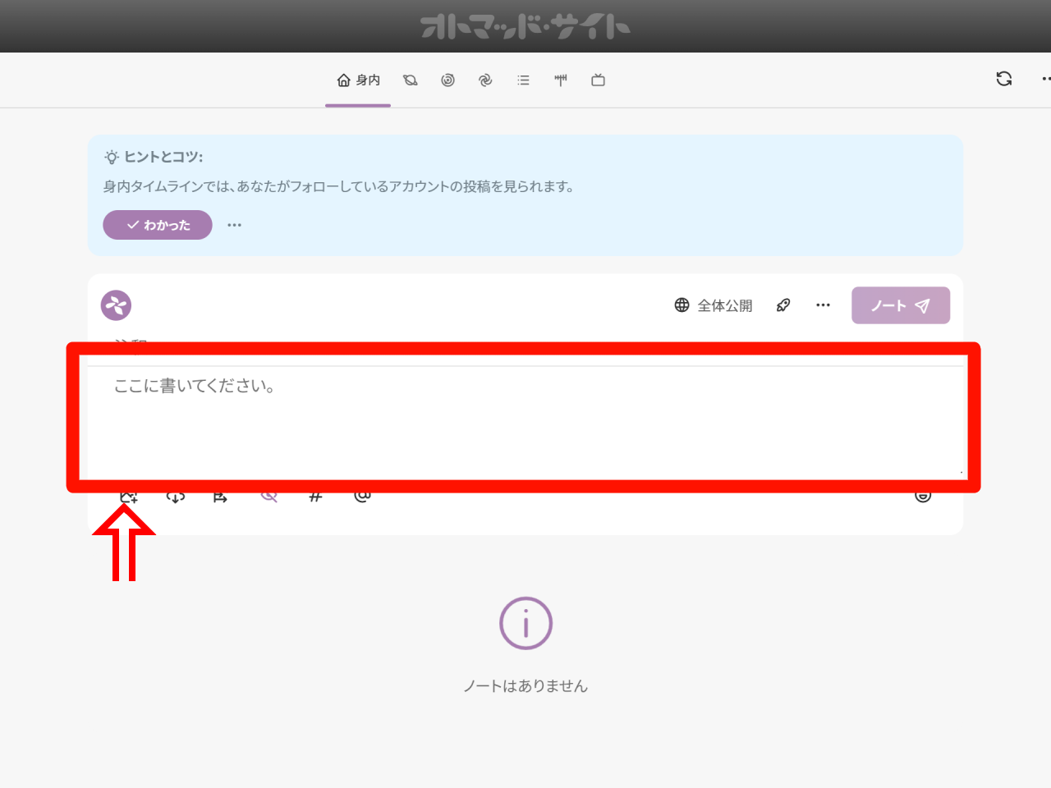Open the 全体公開 visibility dropdown
This screenshot has height=788, width=1051.
pyautogui.click(x=714, y=305)
